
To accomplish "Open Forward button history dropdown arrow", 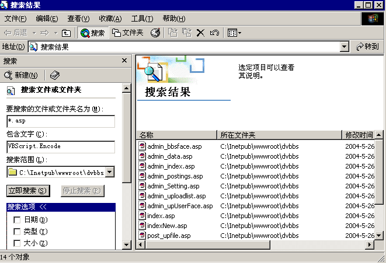I will click(56, 33).
